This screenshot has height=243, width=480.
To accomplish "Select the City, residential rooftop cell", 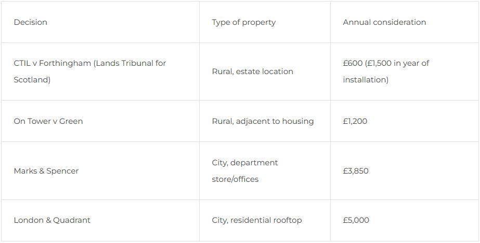I will click(x=256, y=220).
